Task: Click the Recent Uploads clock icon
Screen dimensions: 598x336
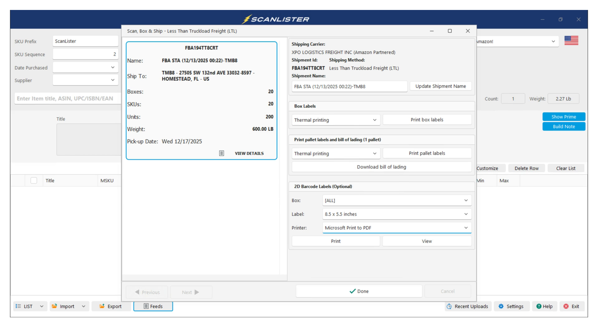Action: point(449,306)
